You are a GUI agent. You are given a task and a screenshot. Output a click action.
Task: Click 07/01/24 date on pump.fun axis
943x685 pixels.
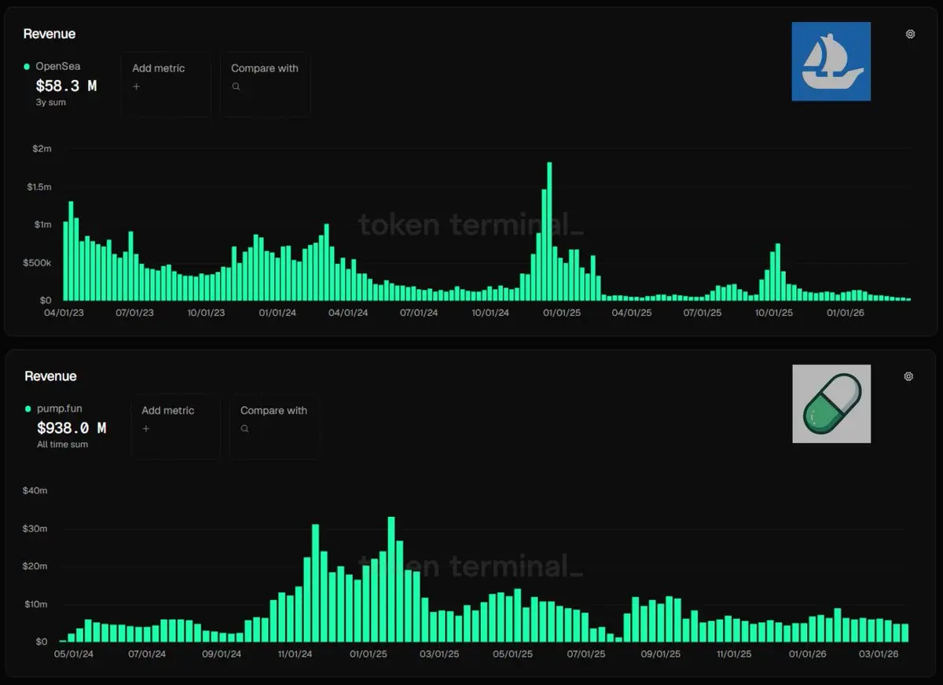[147, 654]
